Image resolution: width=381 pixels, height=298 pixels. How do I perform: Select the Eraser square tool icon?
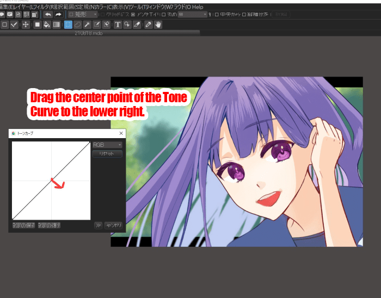[4, 24]
